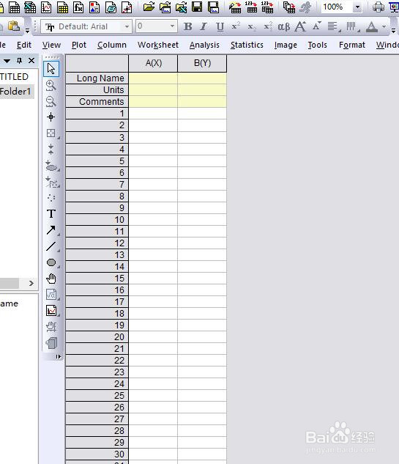399x464 pixels.
Task: Open the Project Explorer panel menu arrow
Action: point(7,61)
